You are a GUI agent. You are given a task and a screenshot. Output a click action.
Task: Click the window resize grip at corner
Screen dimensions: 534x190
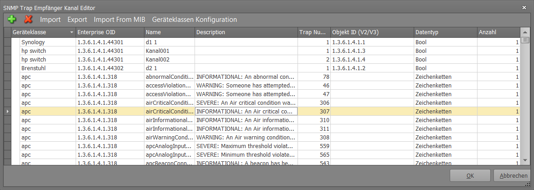[530, 185]
